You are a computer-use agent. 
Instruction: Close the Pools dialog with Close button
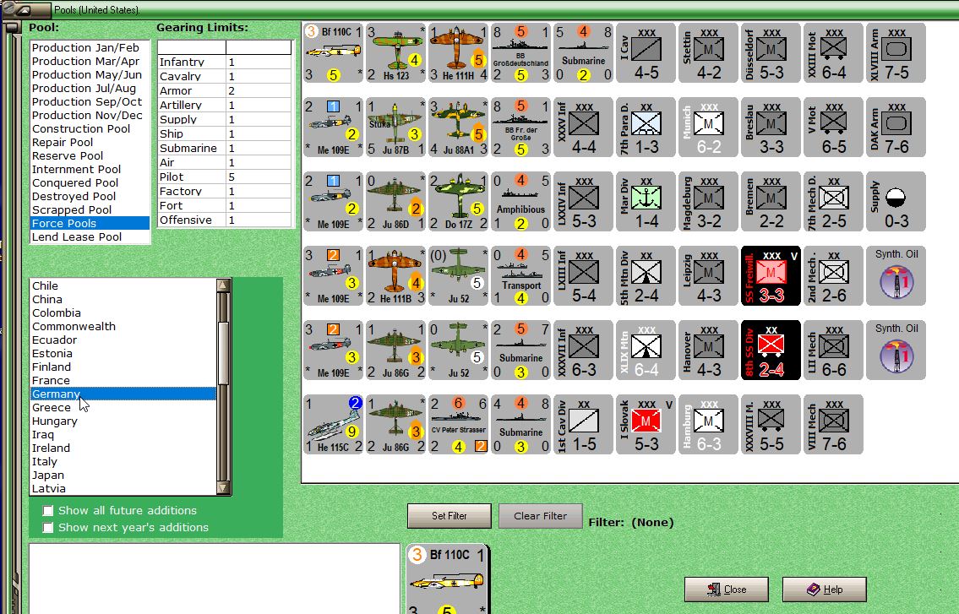(x=726, y=589)
